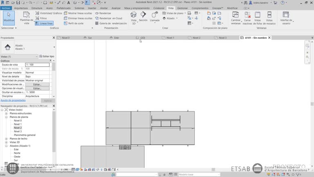The width and height of the screenshot is (314, 177).
Task: Click Editar tipo button
Action: coord(47,57)
